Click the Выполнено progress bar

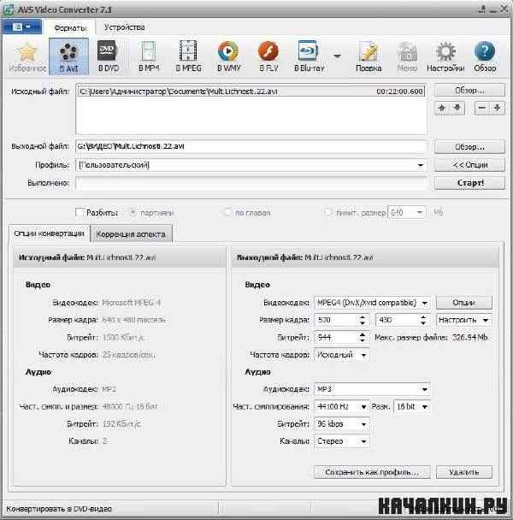(x=251, y=183)
